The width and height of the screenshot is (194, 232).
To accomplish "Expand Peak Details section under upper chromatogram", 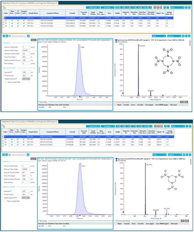I will click(x=38, y=101).
